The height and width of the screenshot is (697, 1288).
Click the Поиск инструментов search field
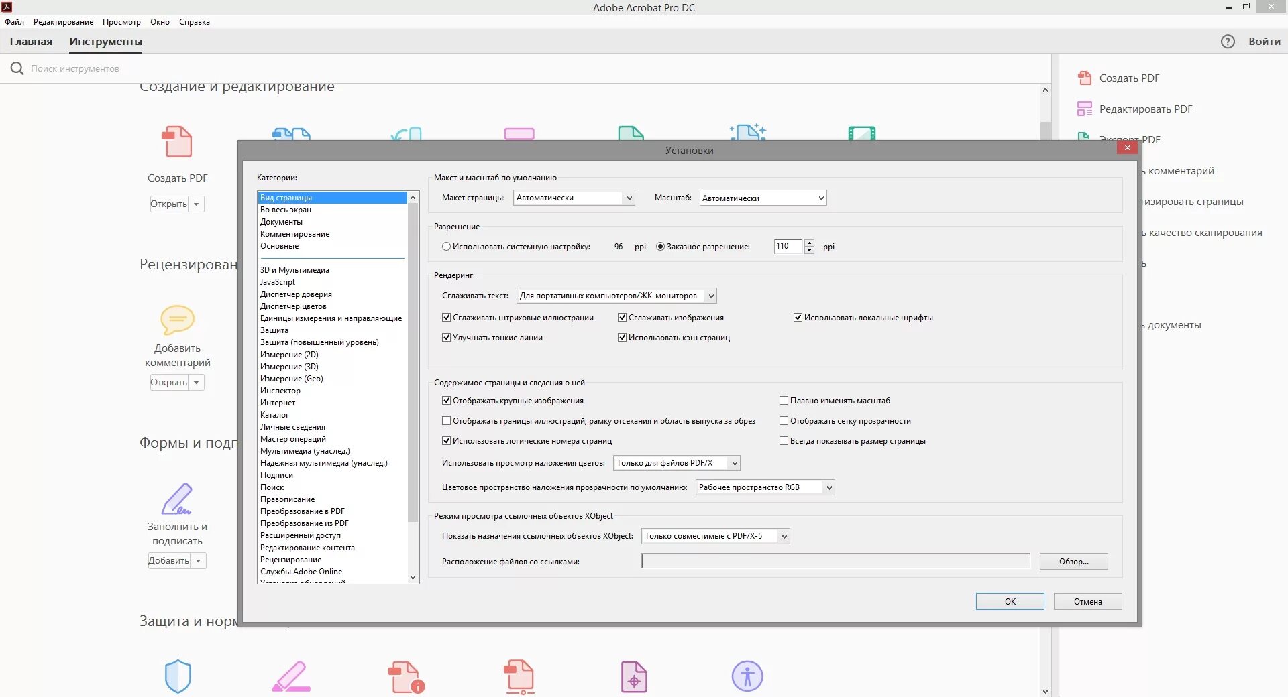pos(75,68)
